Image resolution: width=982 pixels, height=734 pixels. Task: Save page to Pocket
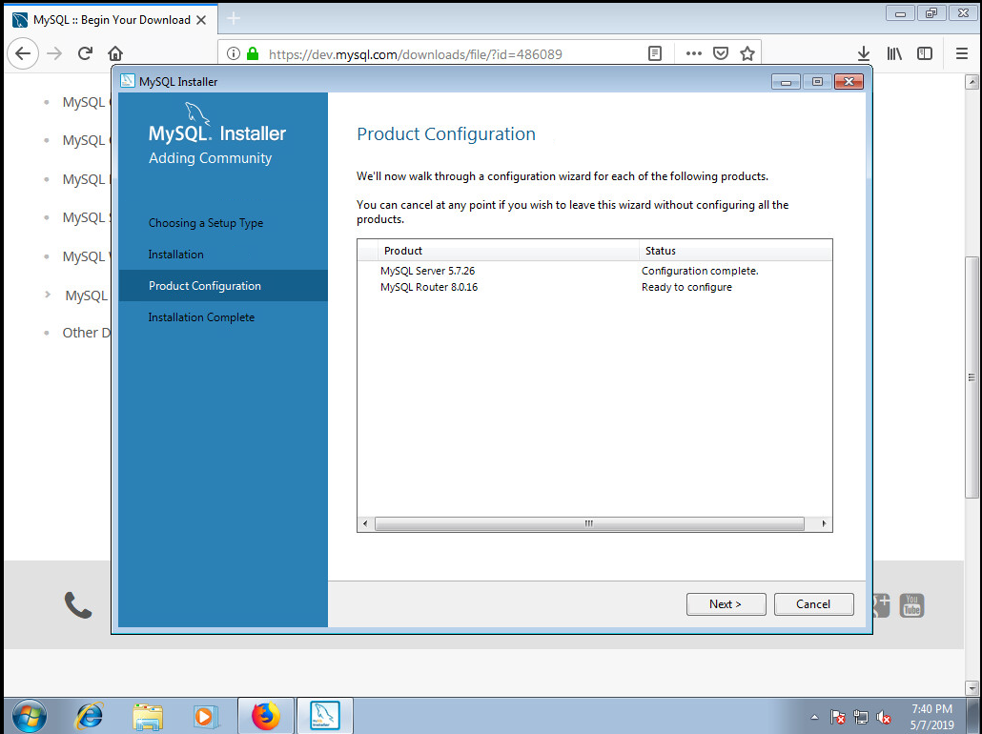[x=721, y=53]
